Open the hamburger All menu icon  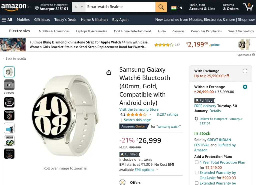tap(4, 20)
